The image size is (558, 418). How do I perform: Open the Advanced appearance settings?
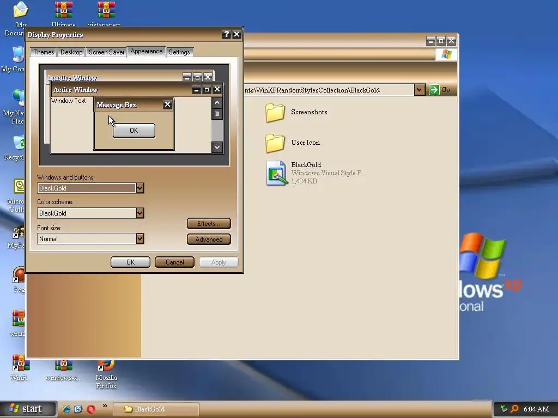coord(209,239)
